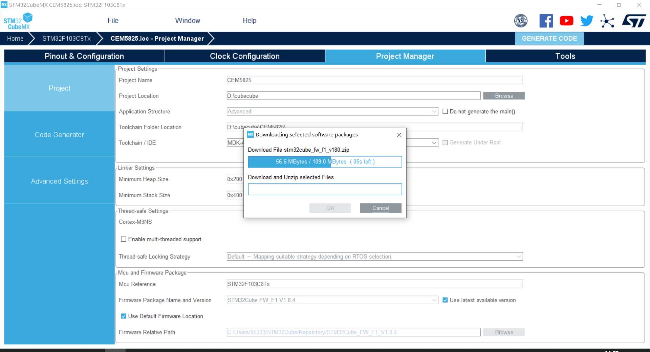This screenshot has width=650, height=352.
Task: Click the Download and Unzip progress bar
Action: [x=325, y=190]
